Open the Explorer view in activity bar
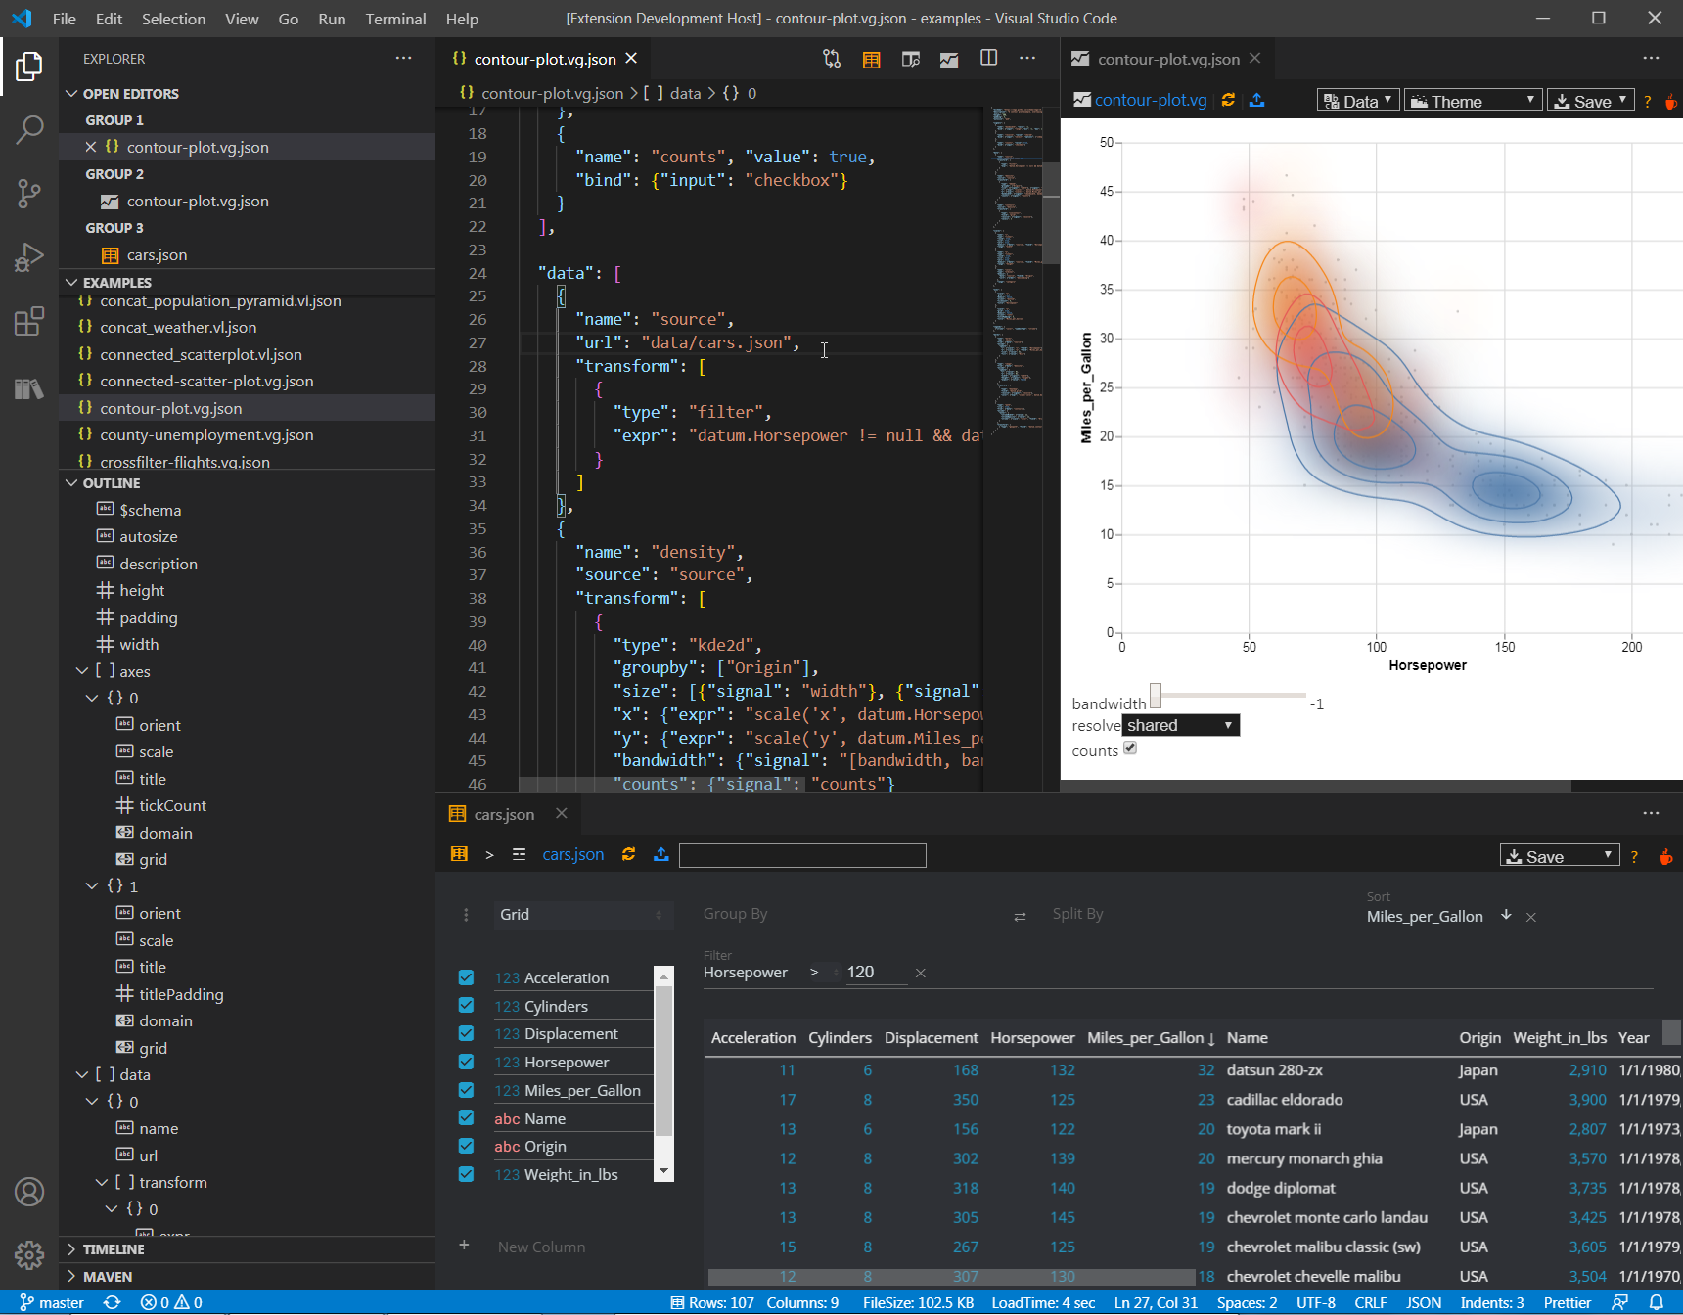Viewport: 1683px width, 1315px height. [29, 67]
